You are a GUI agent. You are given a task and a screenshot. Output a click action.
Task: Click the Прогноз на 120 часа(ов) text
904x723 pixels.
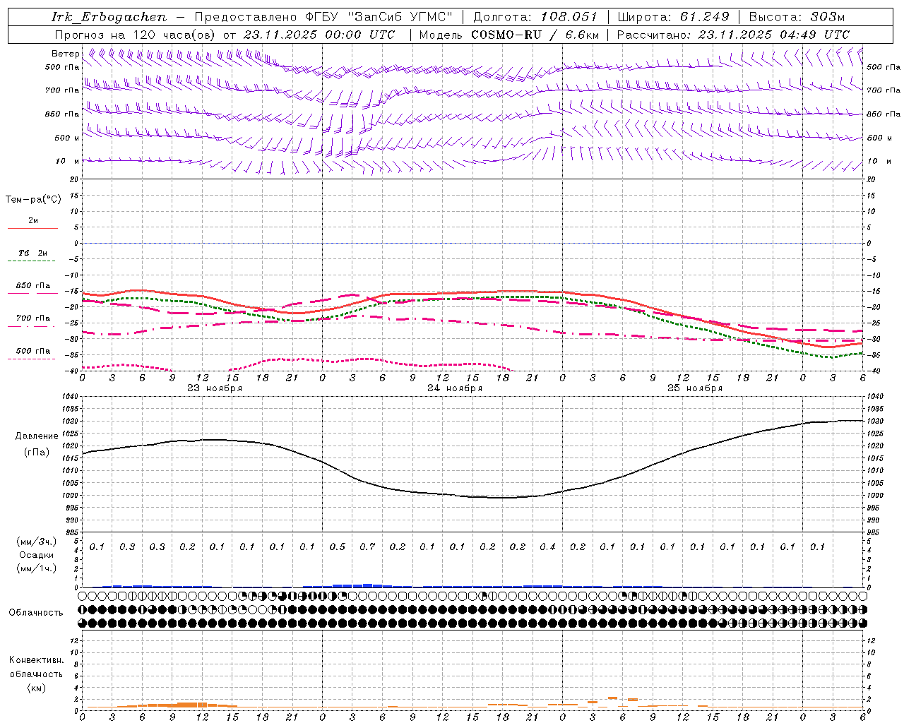[x=136, y=35]
